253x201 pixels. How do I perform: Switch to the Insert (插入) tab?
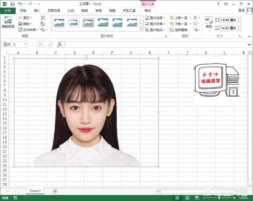pos(37,11)
